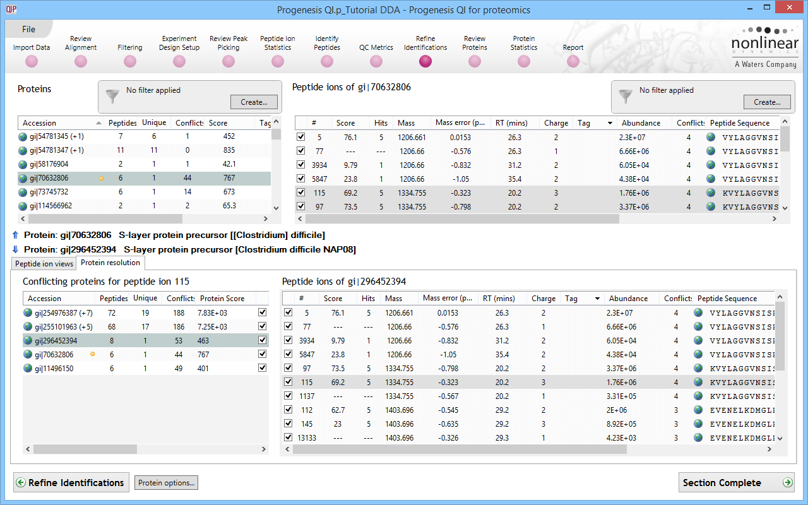Select the Refine Identifications step

(425, 61)
